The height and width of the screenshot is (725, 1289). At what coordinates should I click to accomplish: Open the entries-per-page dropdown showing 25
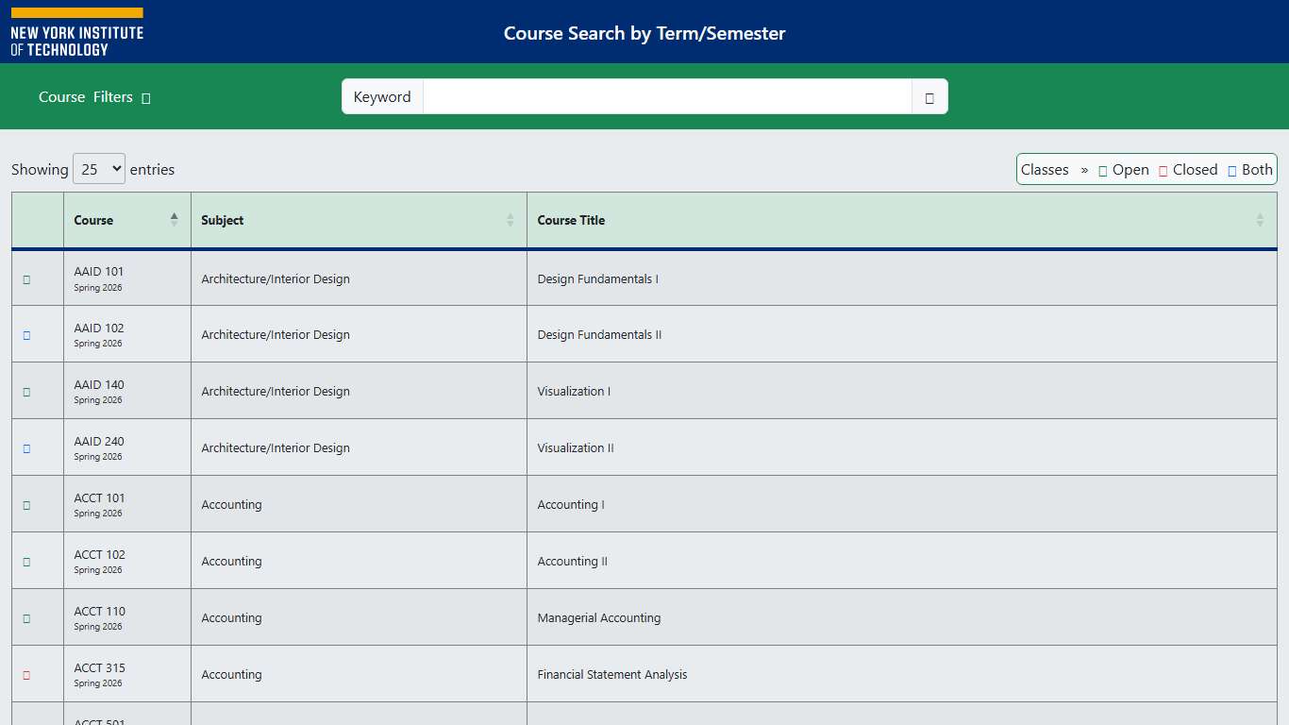tap(98, 169)
